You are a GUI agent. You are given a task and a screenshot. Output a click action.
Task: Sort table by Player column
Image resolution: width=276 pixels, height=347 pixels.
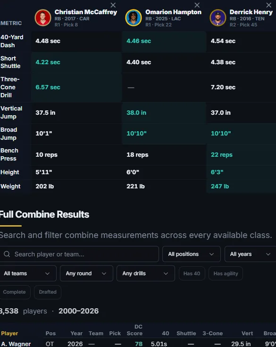point(9,333)
